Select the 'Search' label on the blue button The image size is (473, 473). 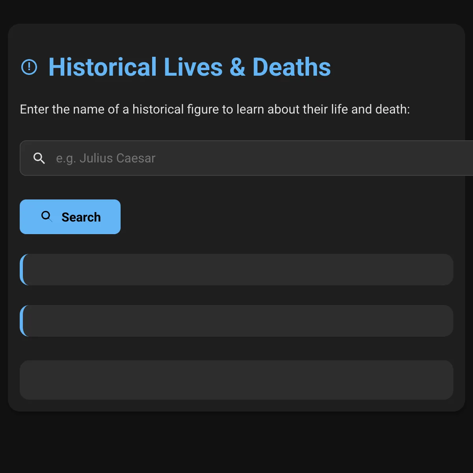81,217
